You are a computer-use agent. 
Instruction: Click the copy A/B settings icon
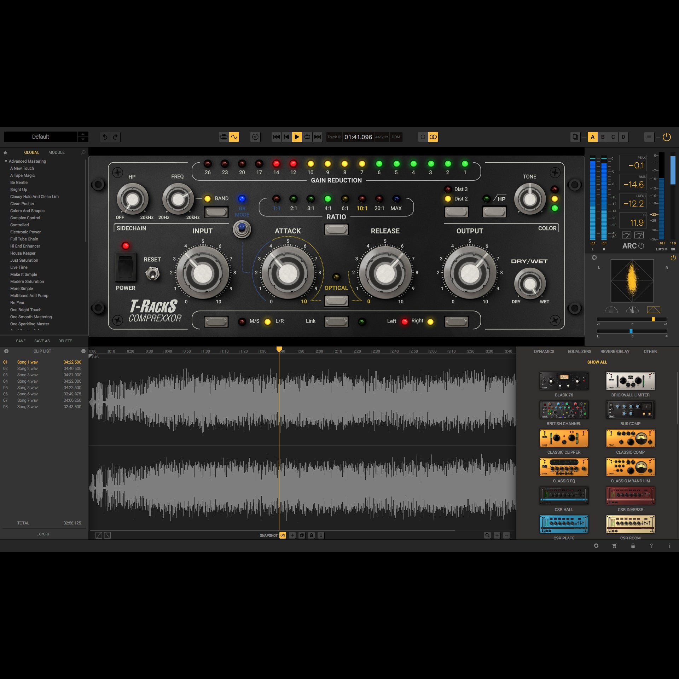575,137
